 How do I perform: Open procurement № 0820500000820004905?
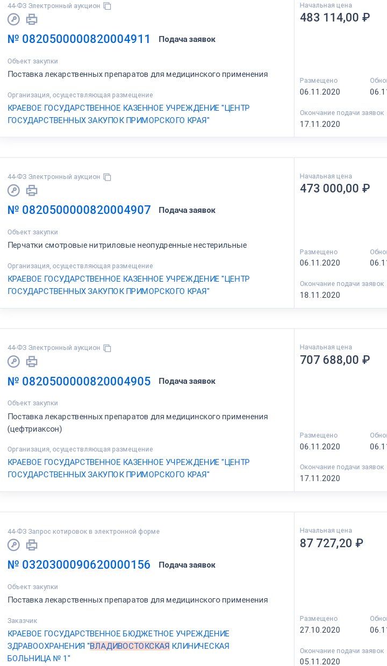(x=79, y=381)
